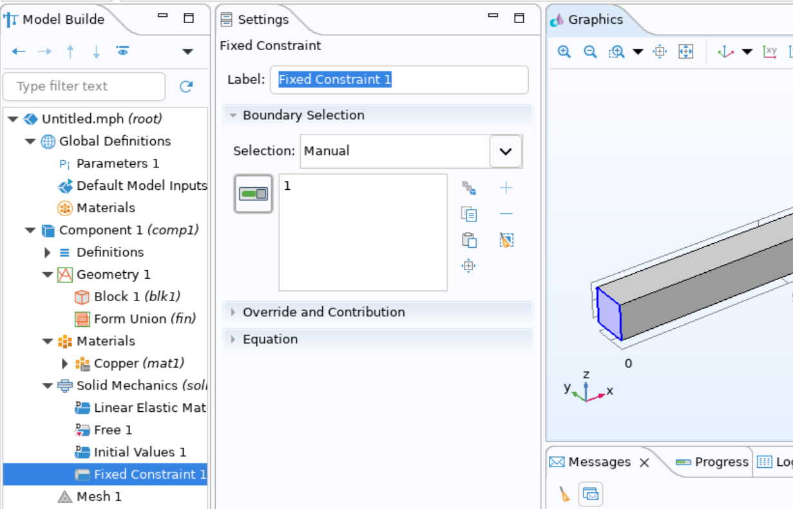Open the Messages tab
This screenshot has height=509, width=793.
pyautogui.click(x=599, y=462)
